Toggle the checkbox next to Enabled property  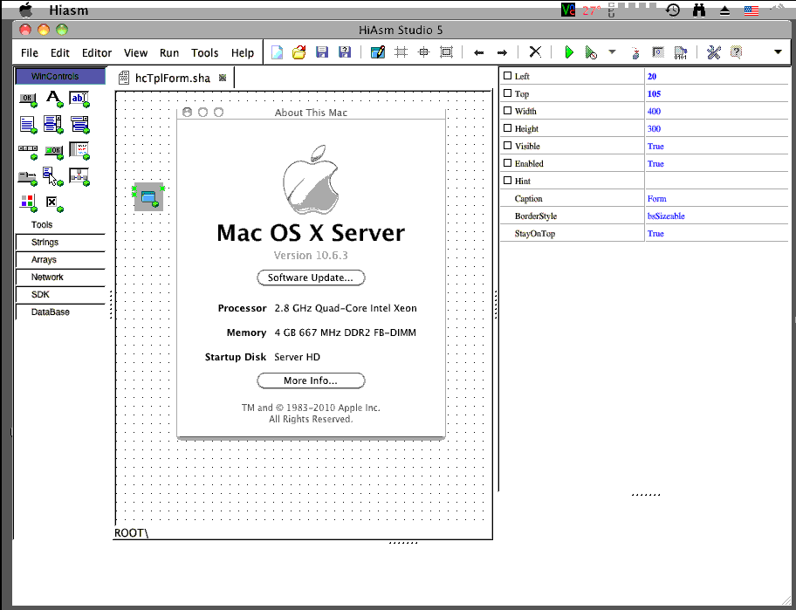(x=507, y=164)
